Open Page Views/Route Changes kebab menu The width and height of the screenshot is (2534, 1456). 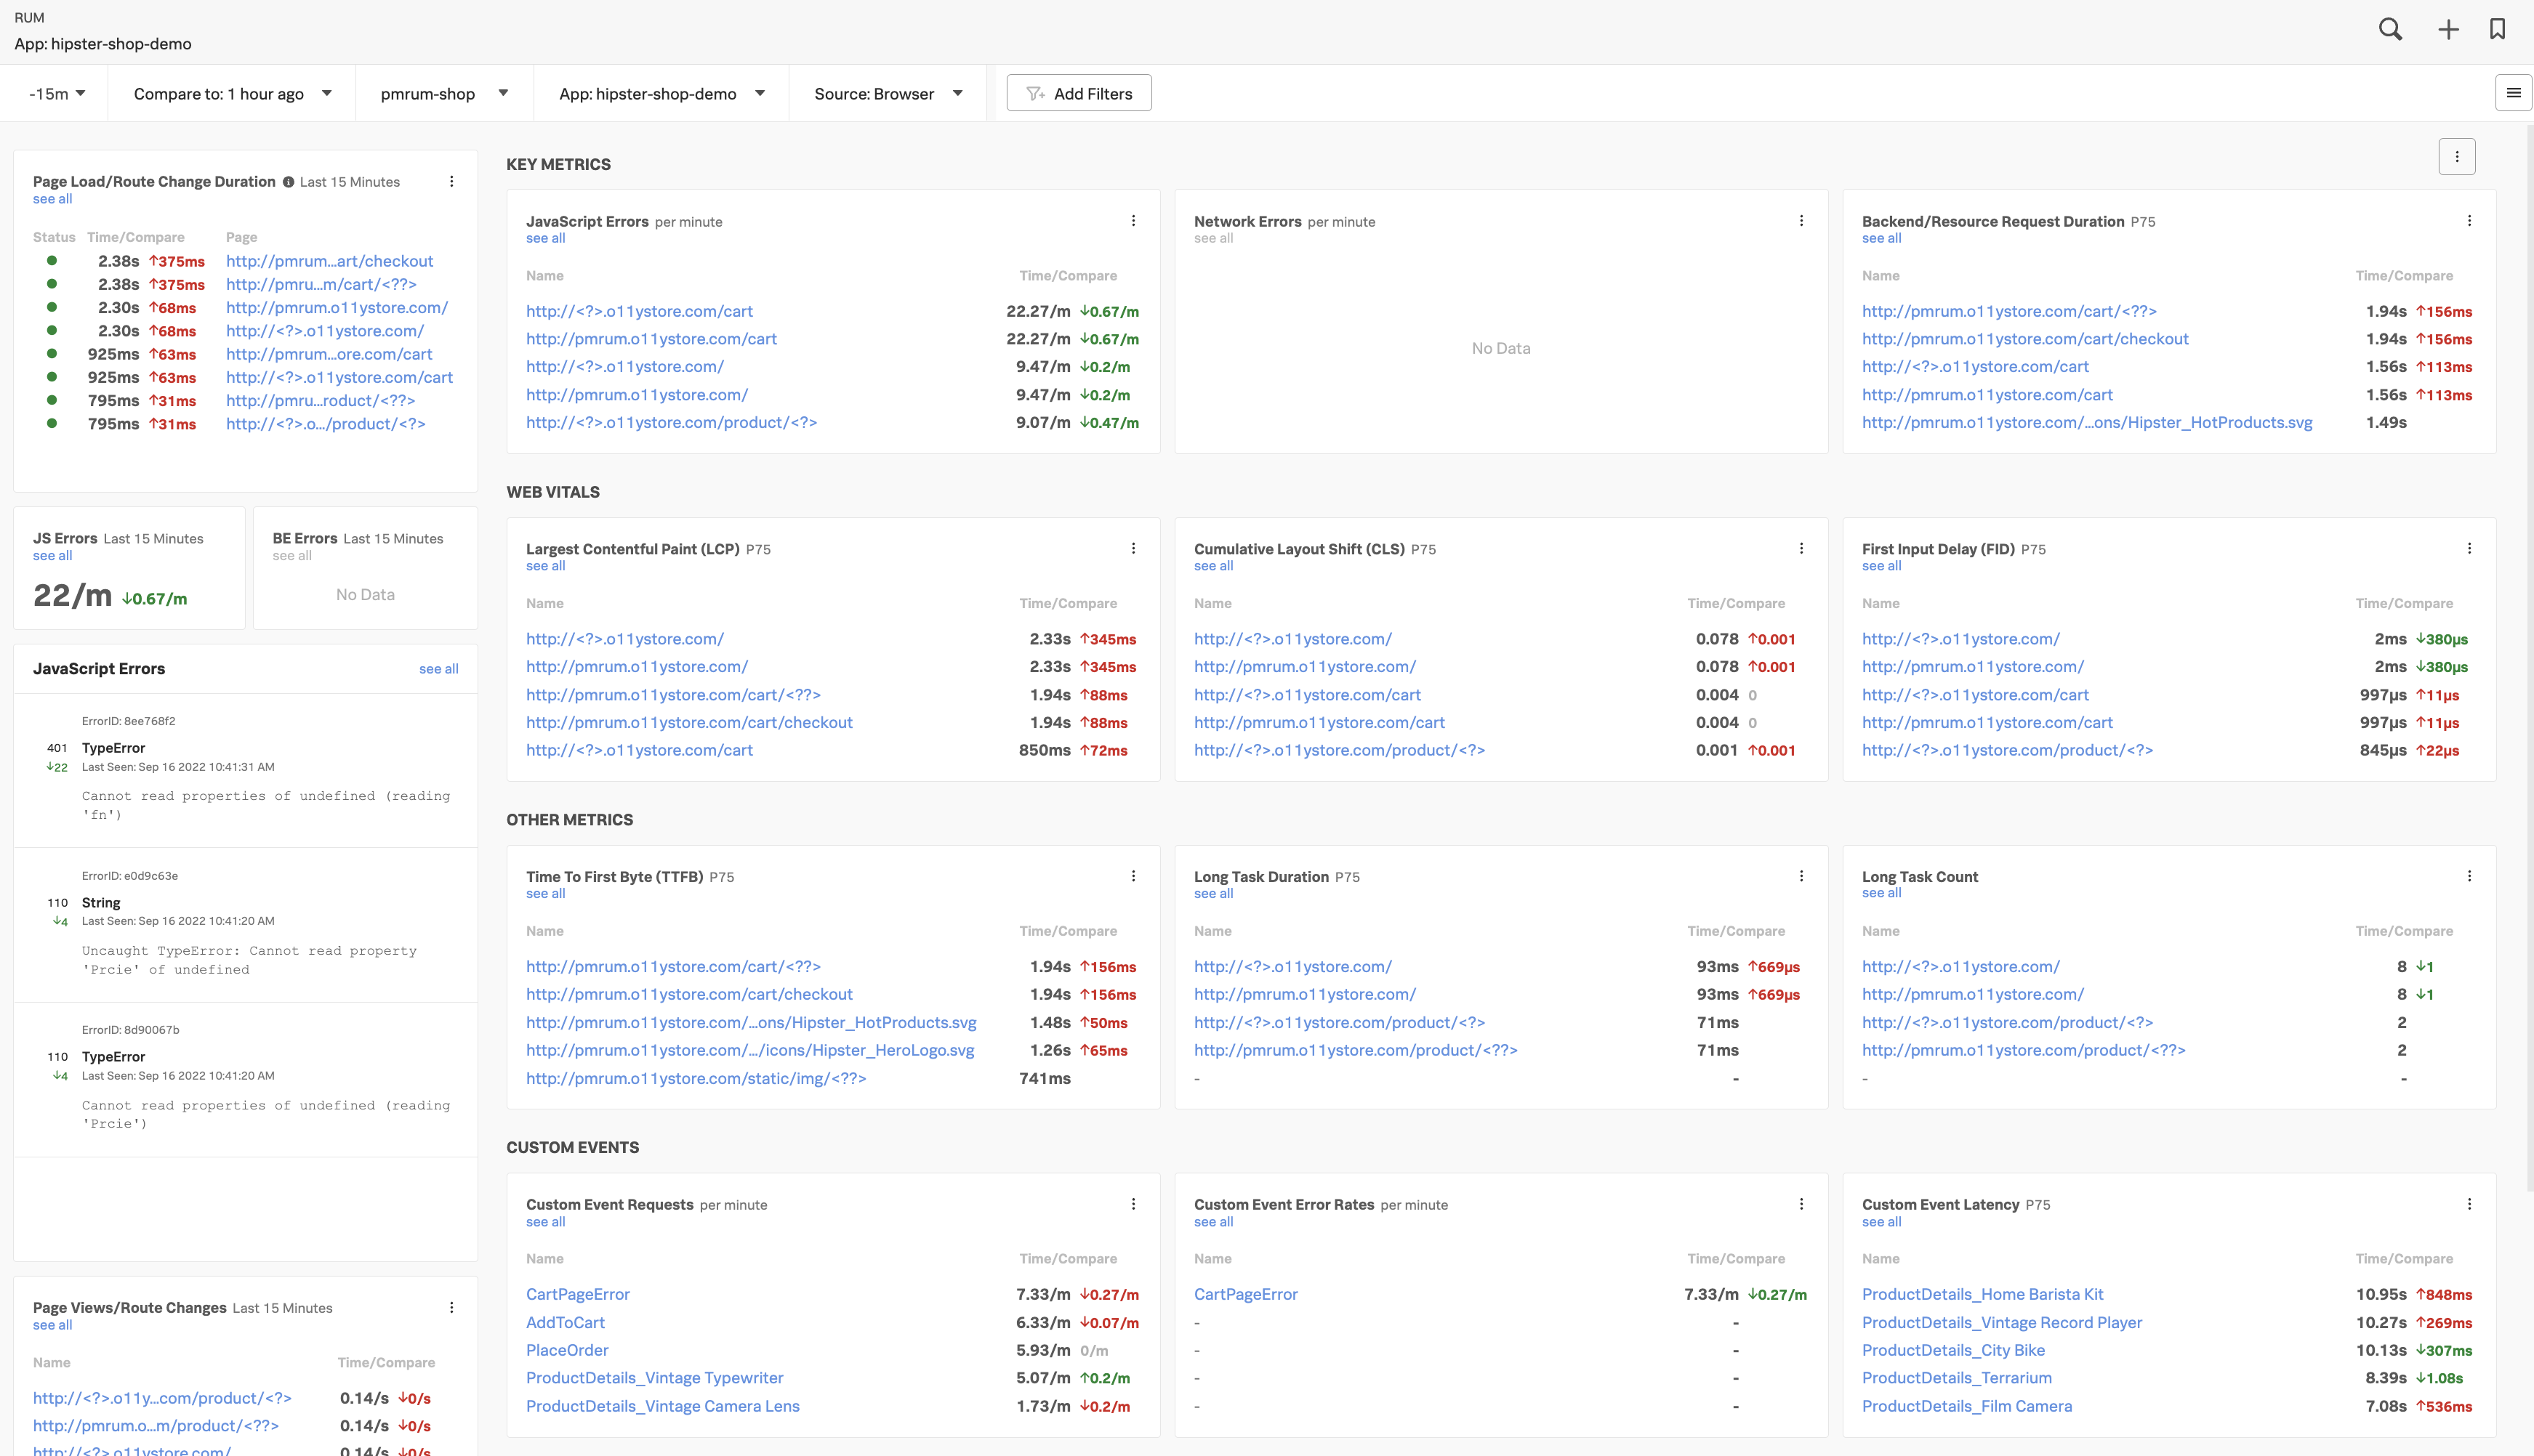pos(452,1307)
